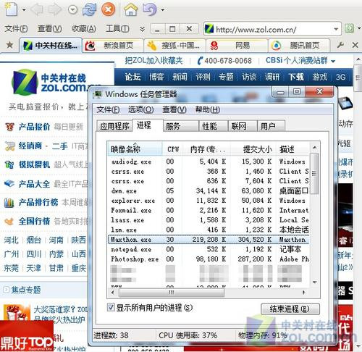Screen dimensions: 362x352
Task: Select the notepad.exe process row
Action: coord(209,249)
